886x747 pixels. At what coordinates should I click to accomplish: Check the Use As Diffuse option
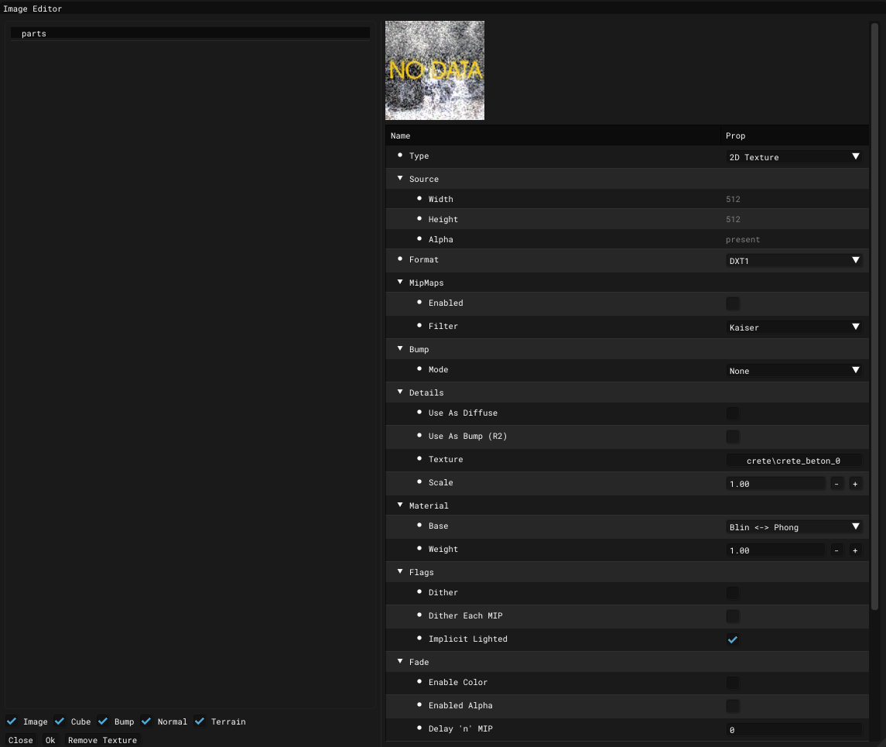(732, 413)
